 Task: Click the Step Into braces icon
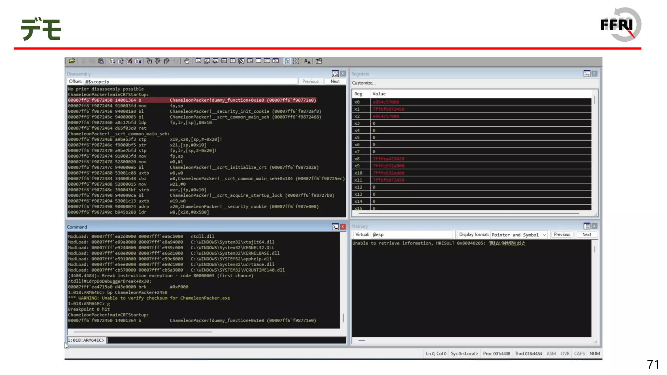[x=149, y=61]
